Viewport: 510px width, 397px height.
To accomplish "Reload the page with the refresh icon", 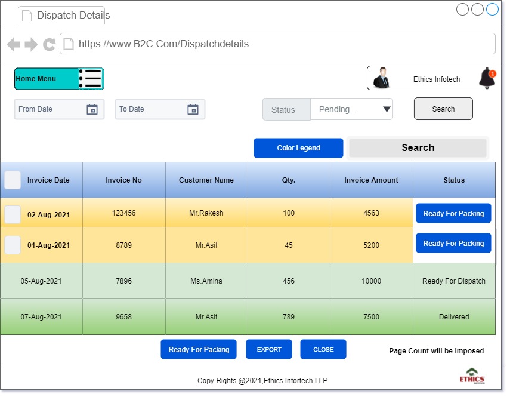I will [x=49, y=44].
